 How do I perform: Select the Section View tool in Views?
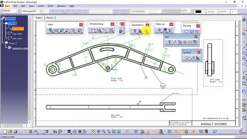pos(56,31)
